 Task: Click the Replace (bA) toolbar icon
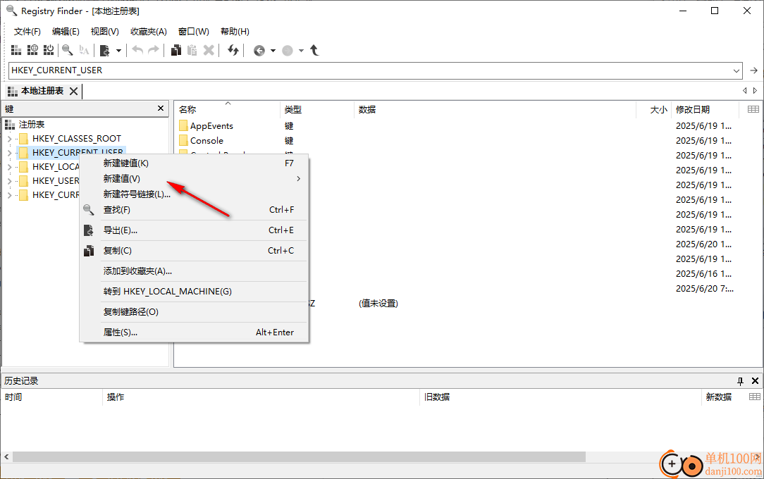point(84,50)
